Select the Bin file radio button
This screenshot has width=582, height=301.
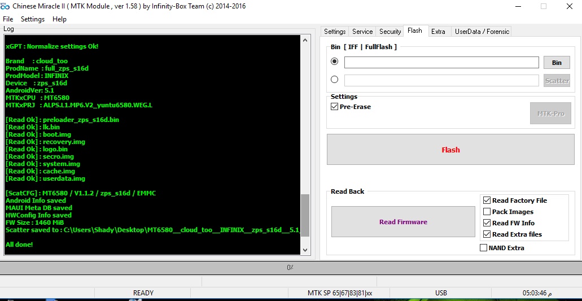(334, 61)
